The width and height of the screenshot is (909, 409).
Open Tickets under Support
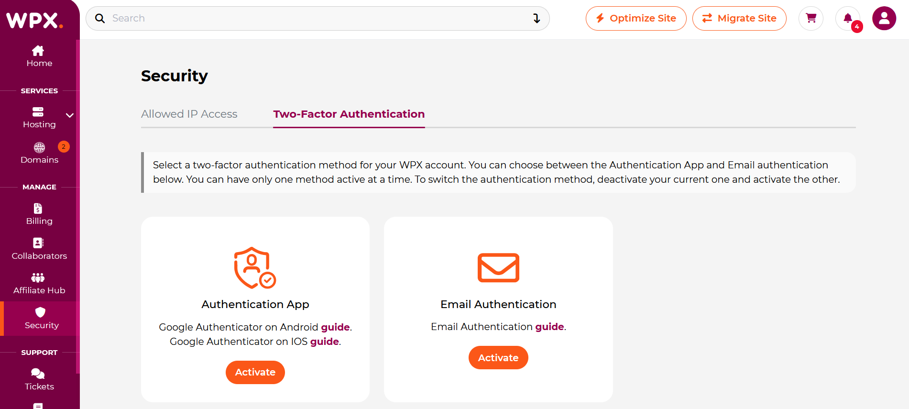(x=39, y=380)
